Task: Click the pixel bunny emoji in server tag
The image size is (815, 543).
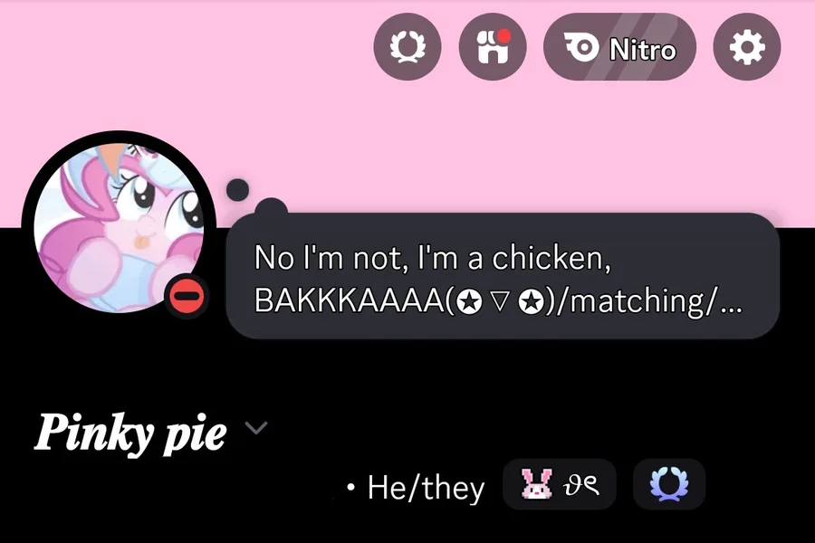Action: point(536,484)
